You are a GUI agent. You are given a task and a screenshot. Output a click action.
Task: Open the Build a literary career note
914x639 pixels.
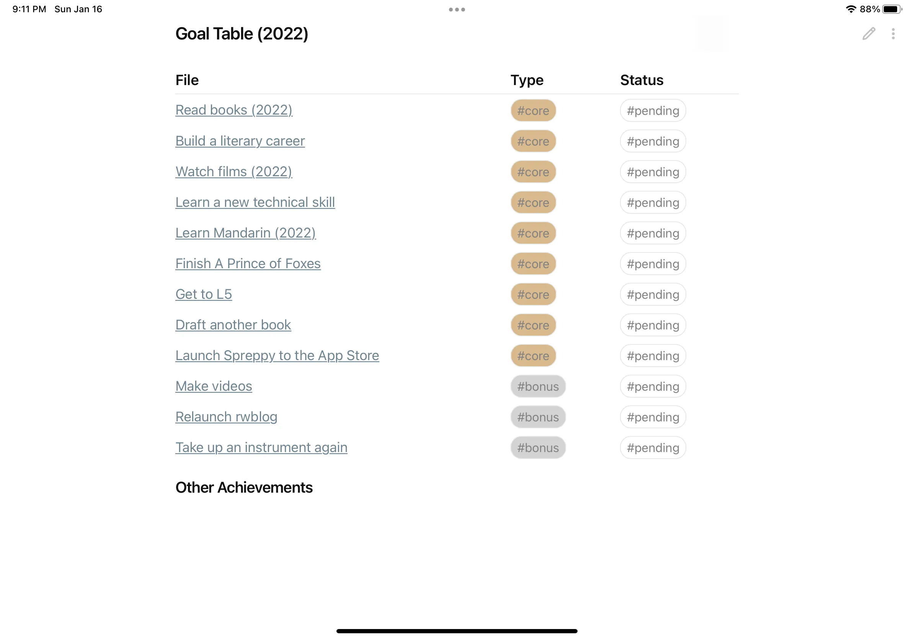tap(240, 141)
